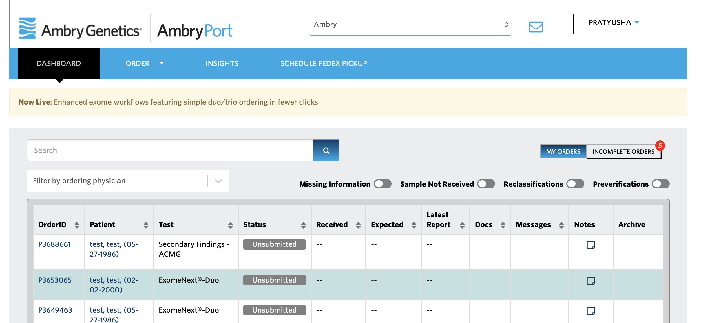The image size is (712, 323).
Task: Click the Ambry Genetics logo
Action: click(81, 28)
